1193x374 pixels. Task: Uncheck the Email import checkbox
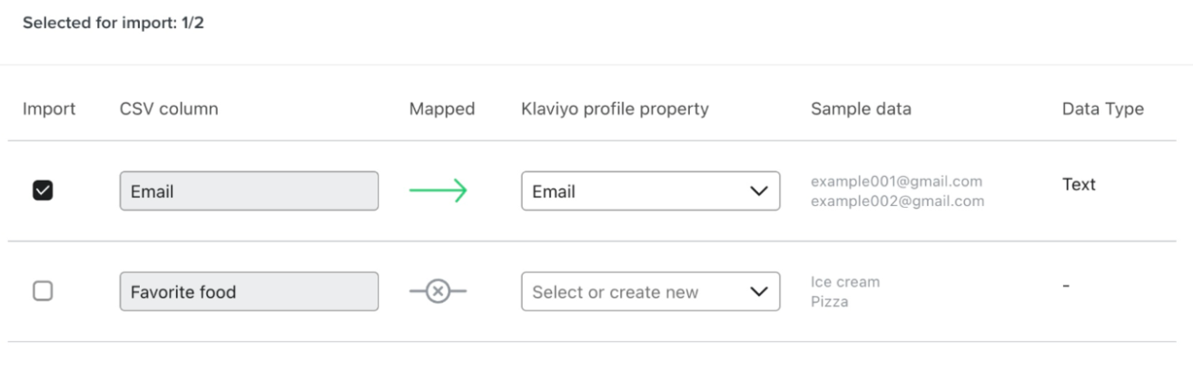pyautogui.click(x=43, y=191)
